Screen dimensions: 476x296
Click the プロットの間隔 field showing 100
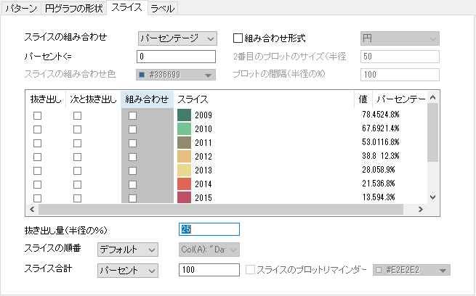[x=400, y=75]
